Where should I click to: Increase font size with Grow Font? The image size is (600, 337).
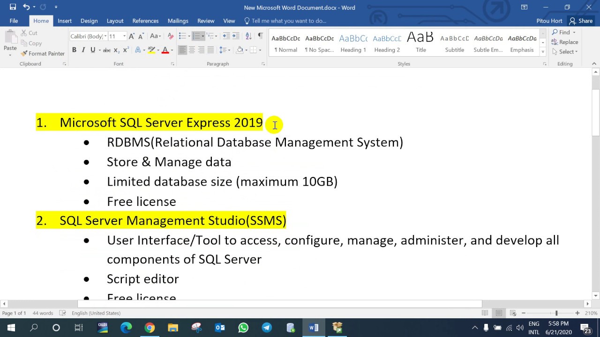point(132,37)
